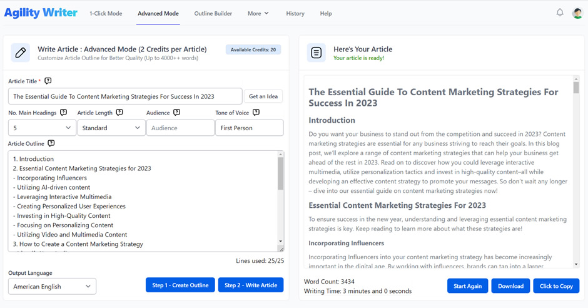Open help tooltip for Article Title

[x=48, y=81]
